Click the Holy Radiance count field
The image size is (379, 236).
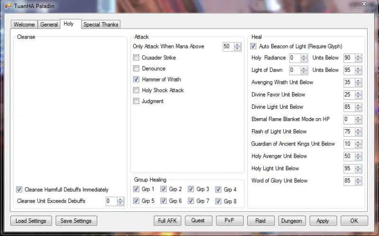[294, 58]
